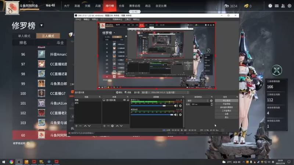Open the game settings gear icon
This screenshot has height=165, width=294.
[x=290, y=6]
